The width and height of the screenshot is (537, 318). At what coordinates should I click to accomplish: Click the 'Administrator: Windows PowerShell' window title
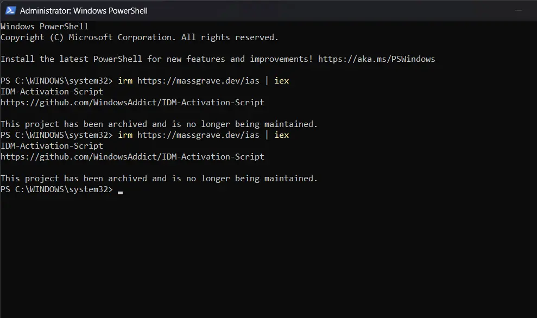[x=84, y=11]
